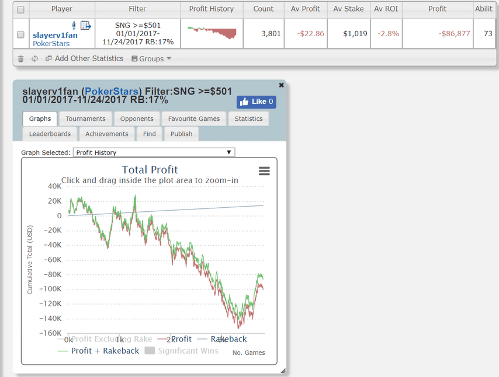The height and width of the screenshot is (377, 499).
Task: Sort by Profit column header
Action: pos(437,9)
